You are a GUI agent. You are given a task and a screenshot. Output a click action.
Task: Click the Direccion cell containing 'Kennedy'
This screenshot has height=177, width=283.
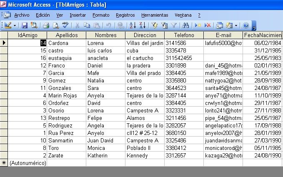[144, 155]
